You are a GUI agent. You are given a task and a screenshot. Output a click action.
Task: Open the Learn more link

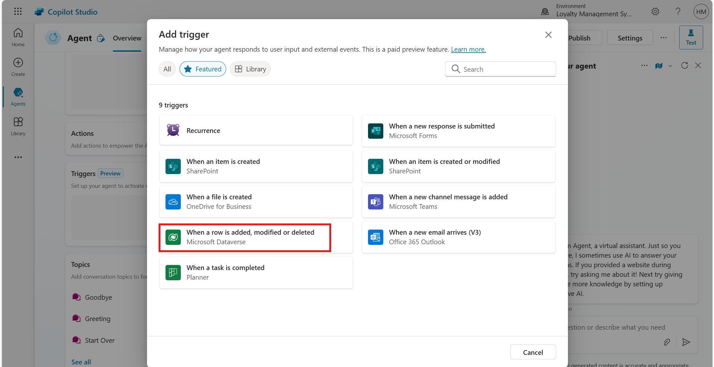[468, 49]
